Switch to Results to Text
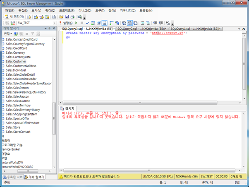 point(124,23)
